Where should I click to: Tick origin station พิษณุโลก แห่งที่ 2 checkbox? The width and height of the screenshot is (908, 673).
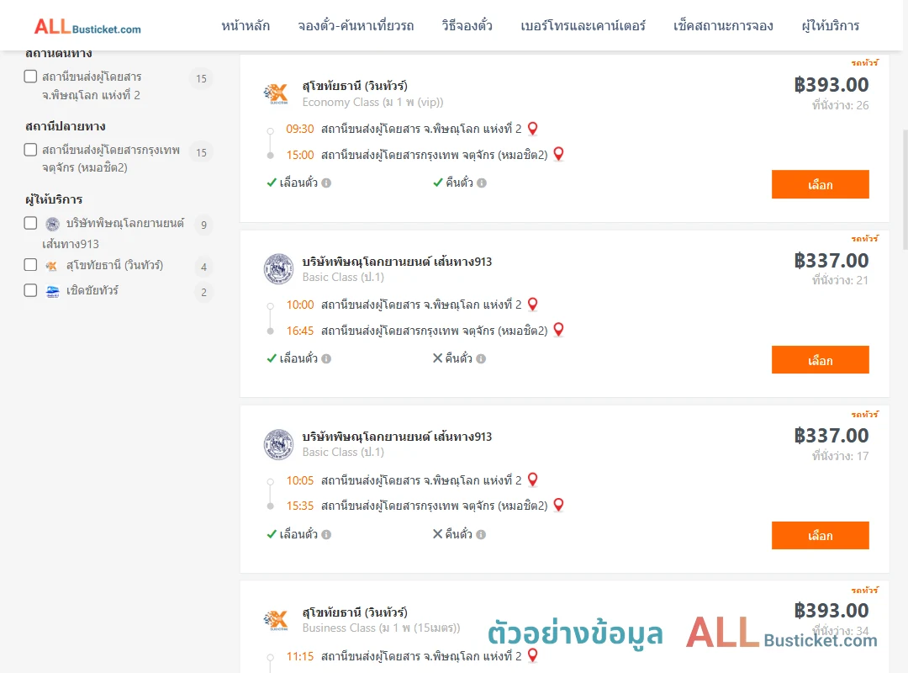31,77
